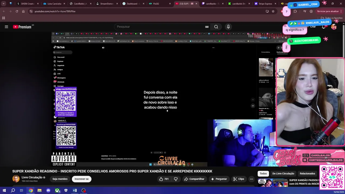Go back in the browser
Screen dimensions: 345x194
[4, 11]
